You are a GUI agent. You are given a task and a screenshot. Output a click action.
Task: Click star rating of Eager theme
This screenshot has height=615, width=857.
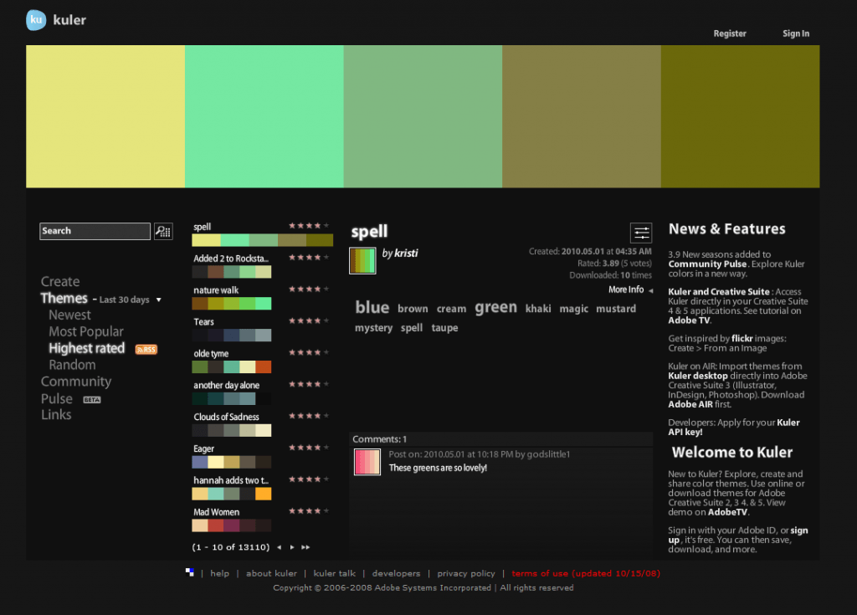coord(309,448)
